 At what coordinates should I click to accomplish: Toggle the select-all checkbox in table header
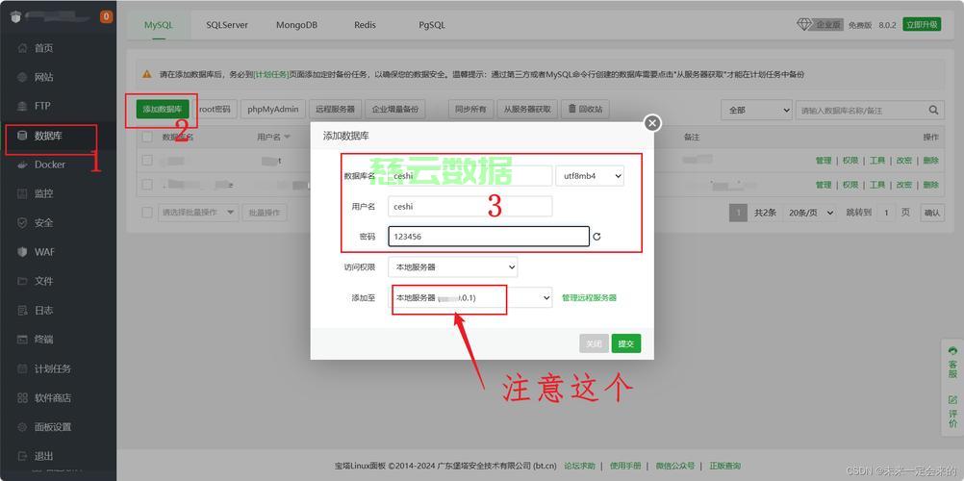(147, 137)
